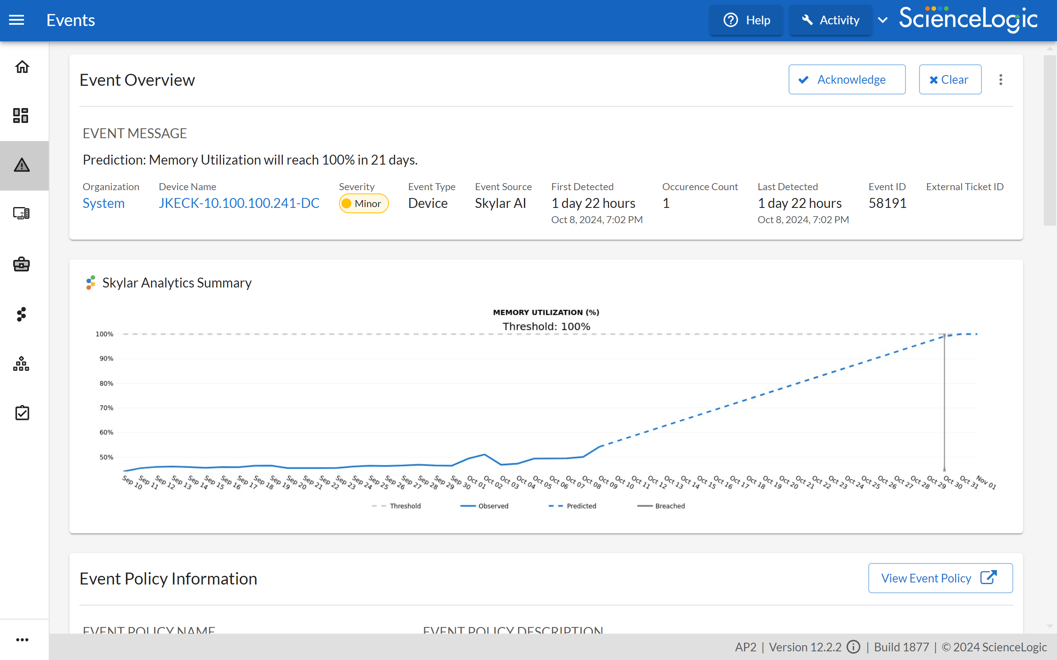Click First Detected 'Oct 8, 2024, 7:02 PM'
Image resolution: width=1057 pixels, height=660 pixels.
pos(597,219)
